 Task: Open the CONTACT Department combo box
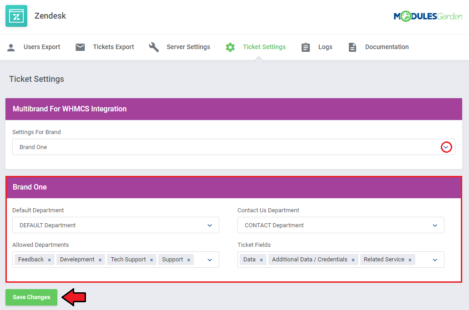point(341,225)
